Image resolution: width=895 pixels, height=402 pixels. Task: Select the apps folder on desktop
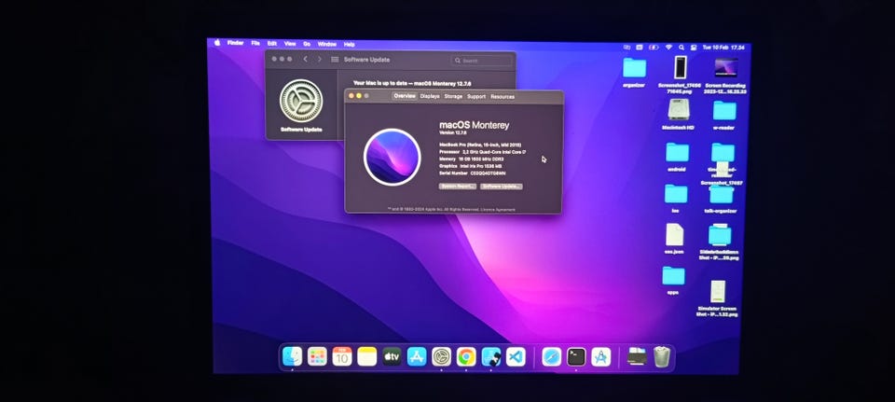(673, 275)
